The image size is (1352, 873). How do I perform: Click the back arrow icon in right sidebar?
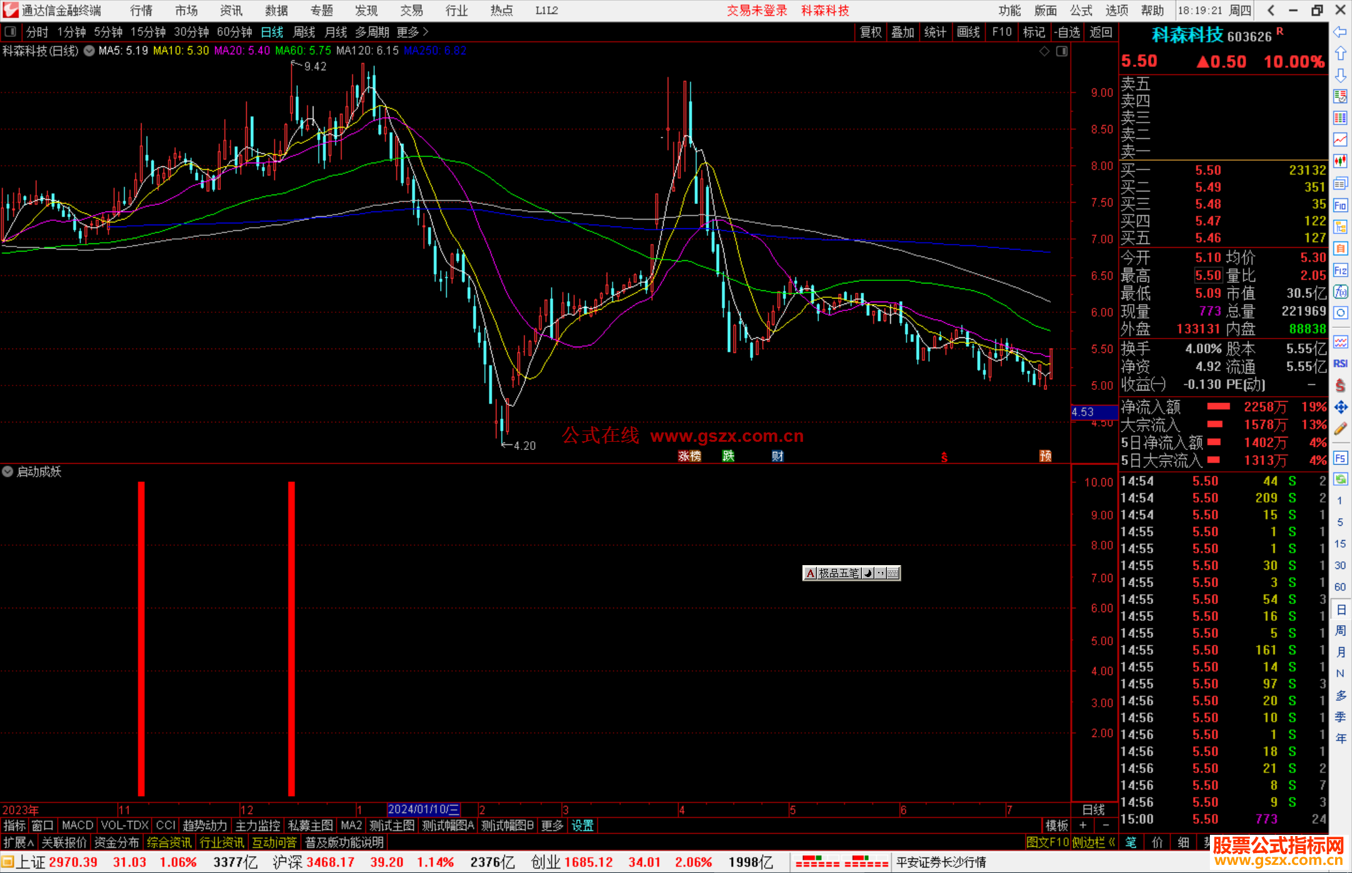[1340, 32]
